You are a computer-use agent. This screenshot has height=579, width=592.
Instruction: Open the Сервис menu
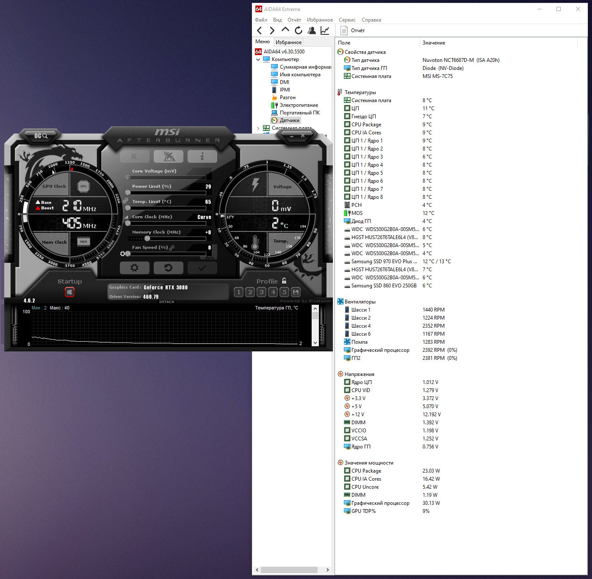347,20
